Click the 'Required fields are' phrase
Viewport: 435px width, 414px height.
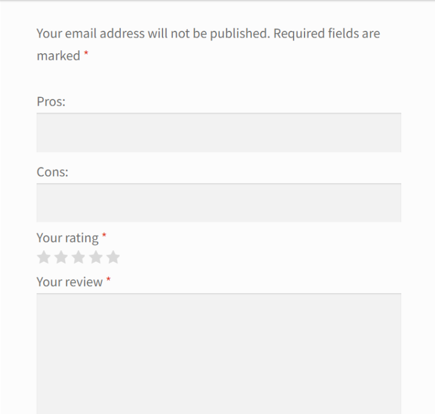pyautogui.click(x=327, y=33)
